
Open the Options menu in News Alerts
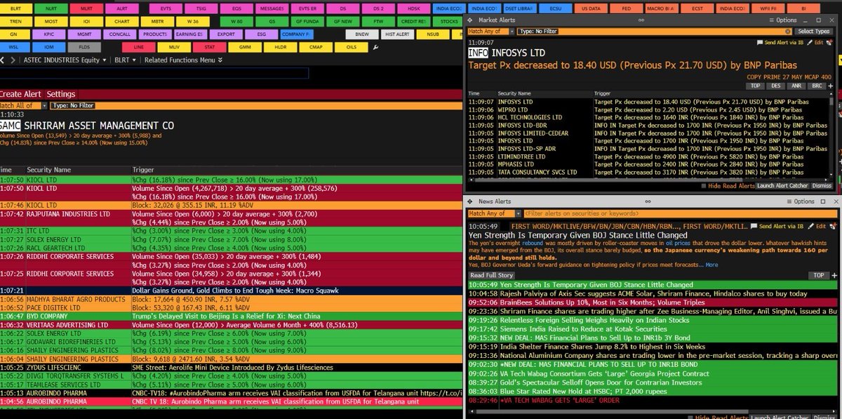point(799,201)
